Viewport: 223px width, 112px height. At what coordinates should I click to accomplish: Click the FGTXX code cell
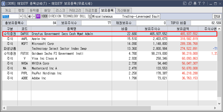click(24, 53)
